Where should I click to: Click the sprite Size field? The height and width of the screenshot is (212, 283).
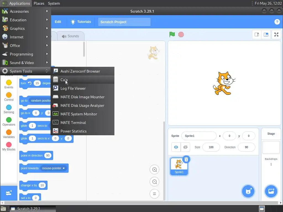211,147
